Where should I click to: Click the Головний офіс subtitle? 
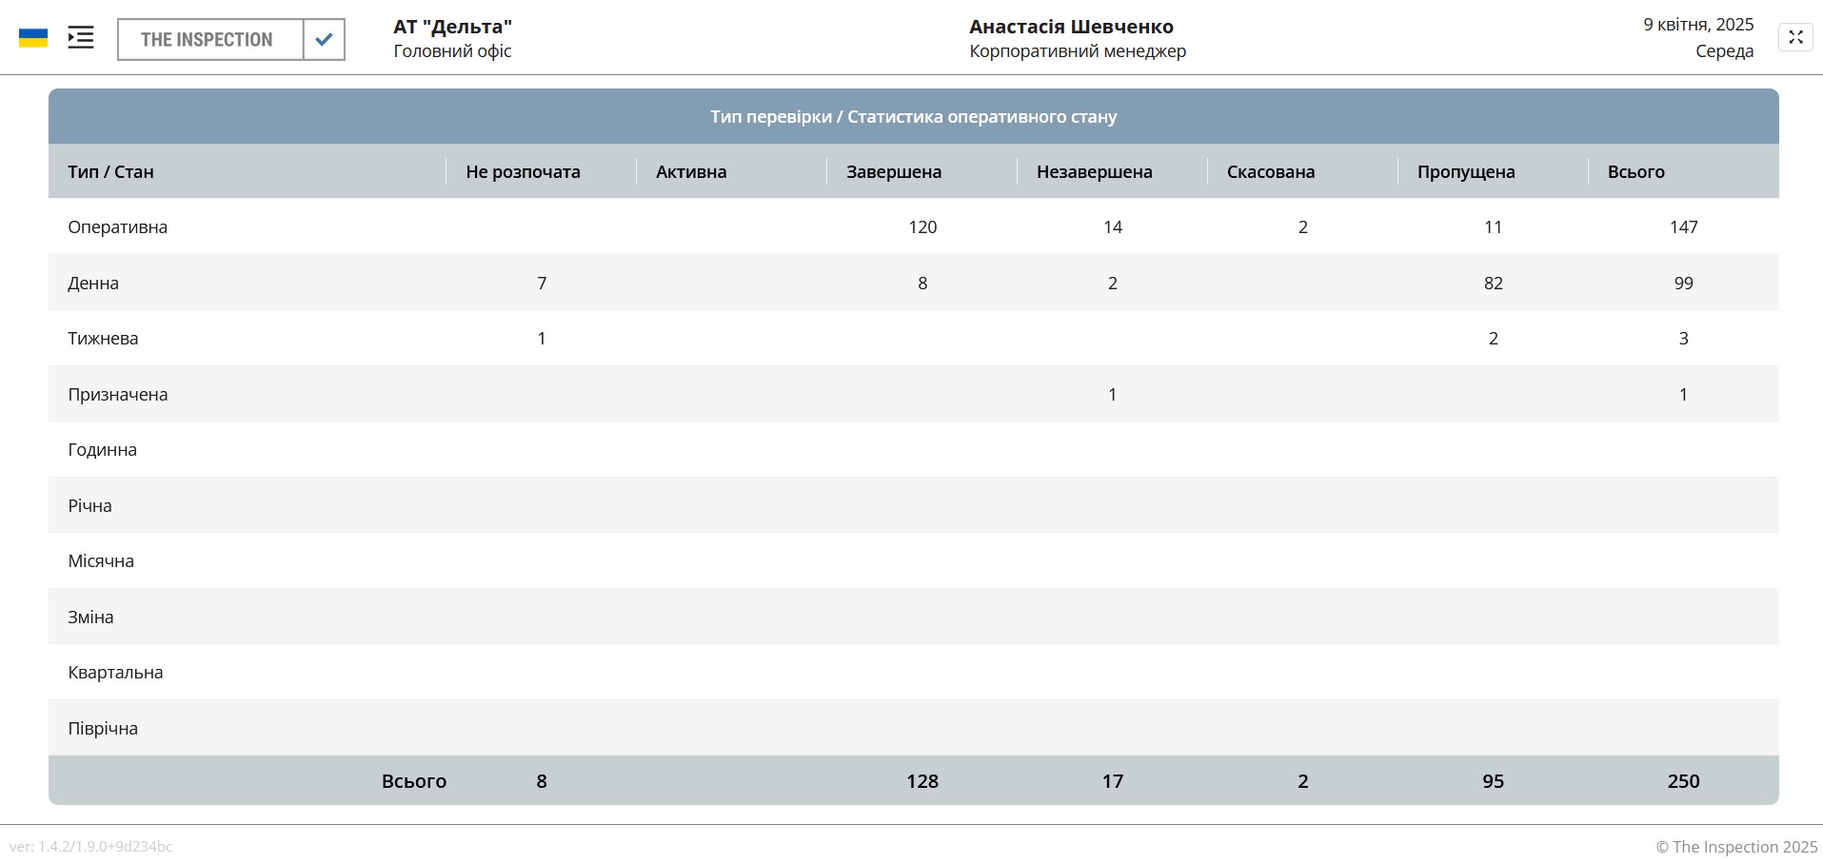click(450, 51)
